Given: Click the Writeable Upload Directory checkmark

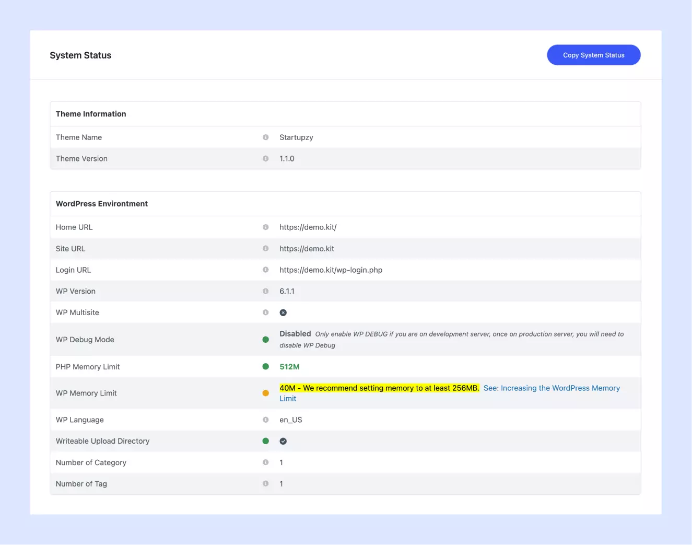Looking at the screenshot, I should tap(283, 442).
